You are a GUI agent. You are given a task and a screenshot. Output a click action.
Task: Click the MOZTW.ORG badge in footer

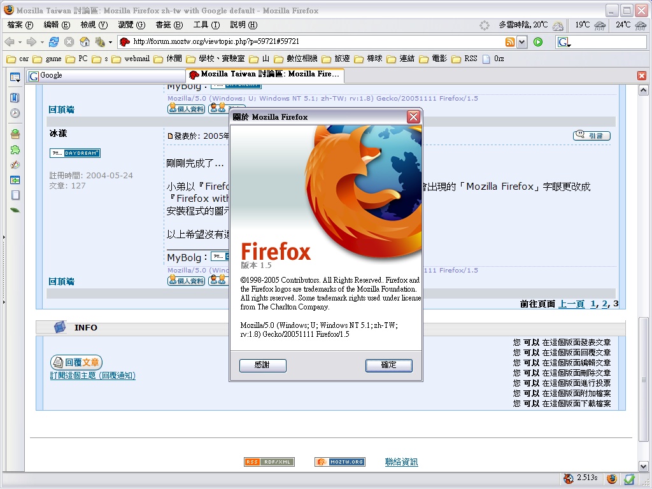340,462
